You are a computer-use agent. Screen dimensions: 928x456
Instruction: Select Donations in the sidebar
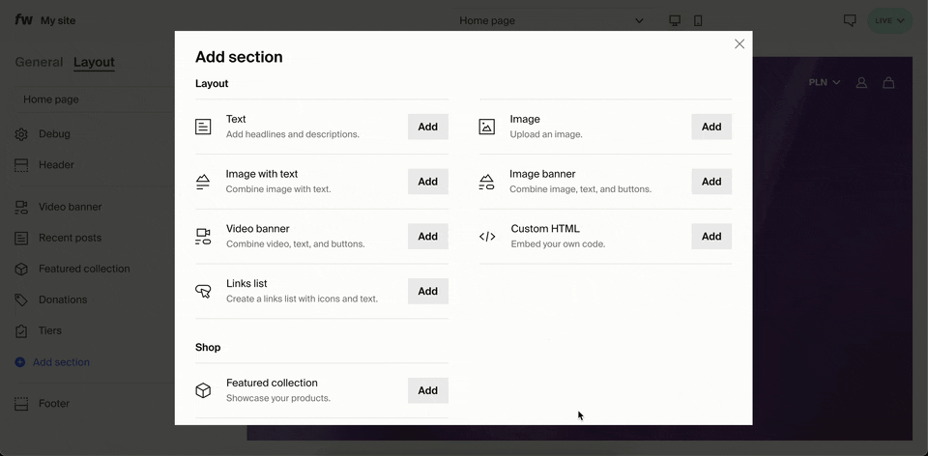click(x=62, y=299)
